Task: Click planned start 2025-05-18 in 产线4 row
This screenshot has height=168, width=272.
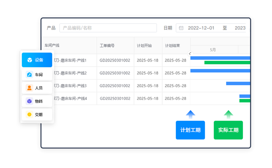Action: point(148,99)
